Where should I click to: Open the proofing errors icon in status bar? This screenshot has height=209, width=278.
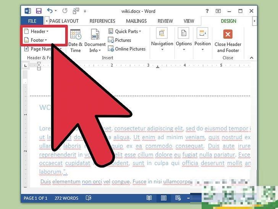point(89,198)
